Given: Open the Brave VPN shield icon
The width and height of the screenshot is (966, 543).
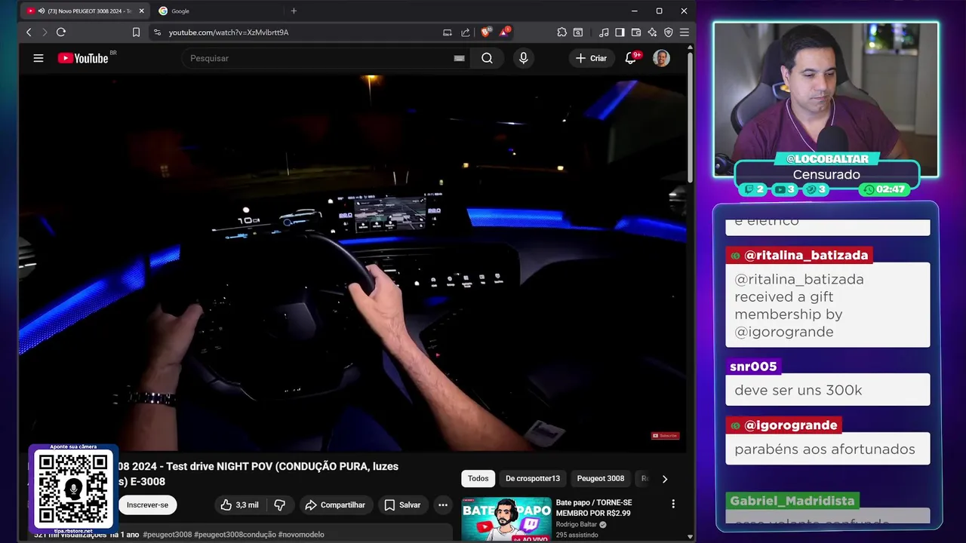Looking at the screenshot, I should [x=669, y=32].
